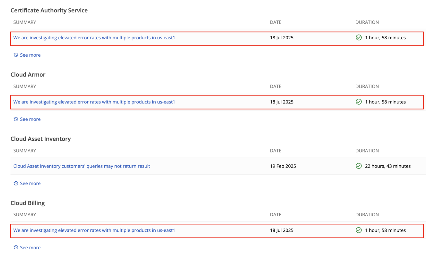Viewport: 440px width, 257px height.
Task: Click resolved checkmark next to 22 hours, 43 minutes
Action: 359,166
